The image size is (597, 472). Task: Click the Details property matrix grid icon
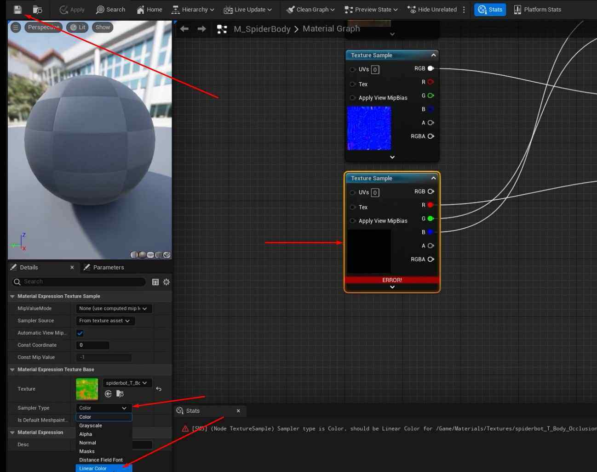pyautogui.click(x=155, y=282)
